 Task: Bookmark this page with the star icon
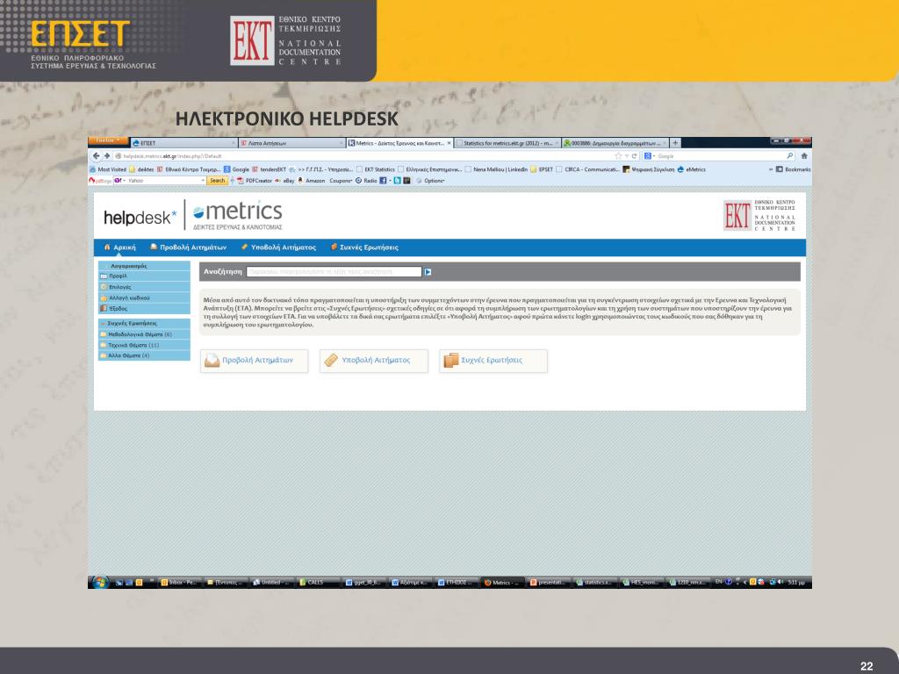point(618,156)
